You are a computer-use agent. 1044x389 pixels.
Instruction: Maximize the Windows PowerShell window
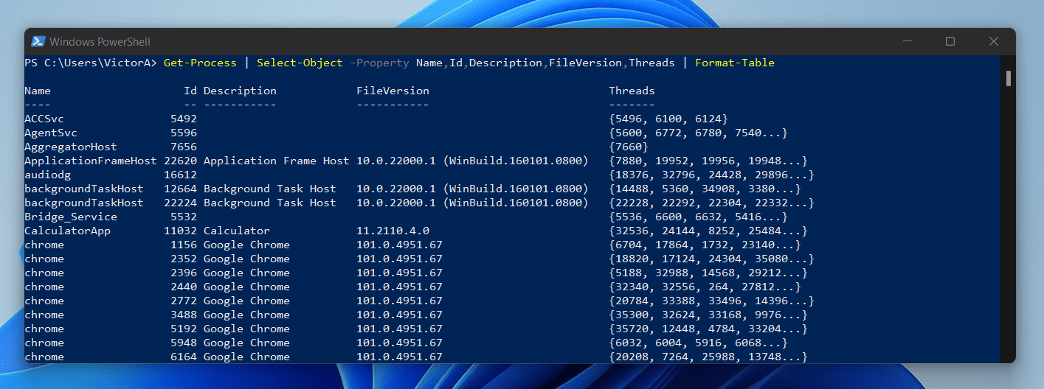tap(950, 41)
